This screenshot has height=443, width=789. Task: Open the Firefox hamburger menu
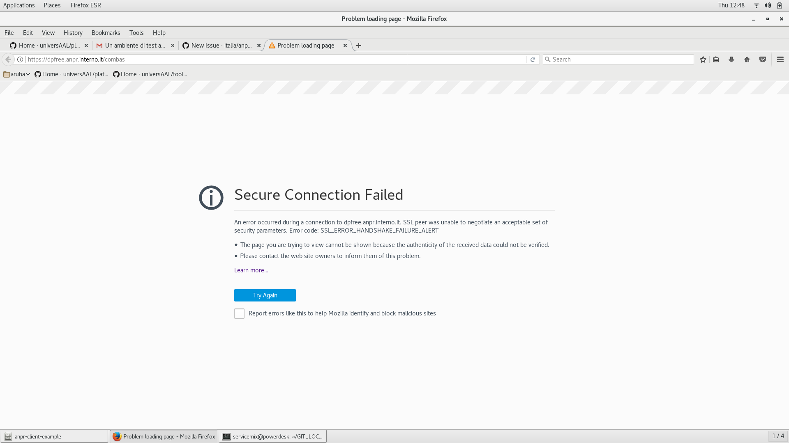780,59
